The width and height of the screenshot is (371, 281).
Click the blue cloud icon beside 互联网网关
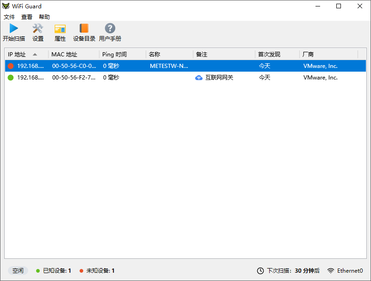pos(199,78)
